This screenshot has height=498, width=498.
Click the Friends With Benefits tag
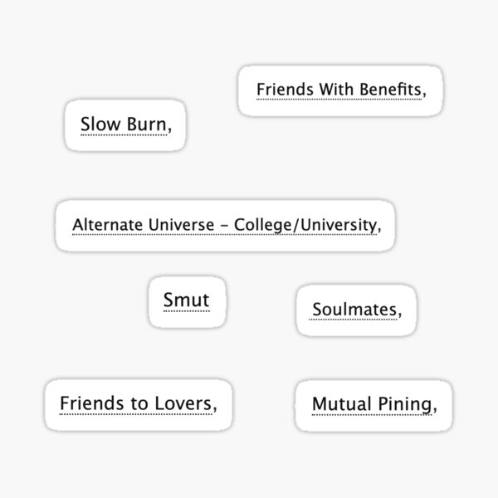tap(339, 90)
